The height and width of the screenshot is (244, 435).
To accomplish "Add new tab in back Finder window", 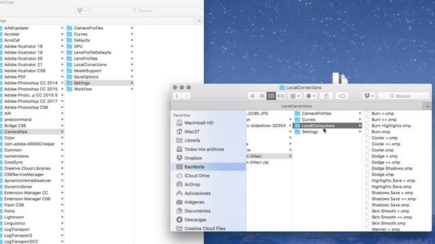I will point(199,21).
